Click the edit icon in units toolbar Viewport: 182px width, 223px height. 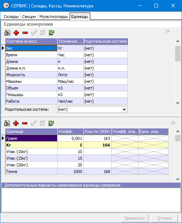pyautogui.click(x=7, y=123)
